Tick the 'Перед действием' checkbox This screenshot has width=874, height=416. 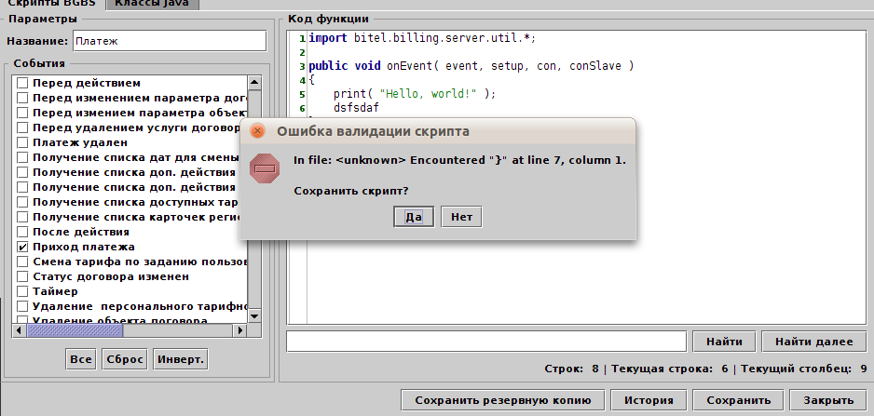coord(22,83)
